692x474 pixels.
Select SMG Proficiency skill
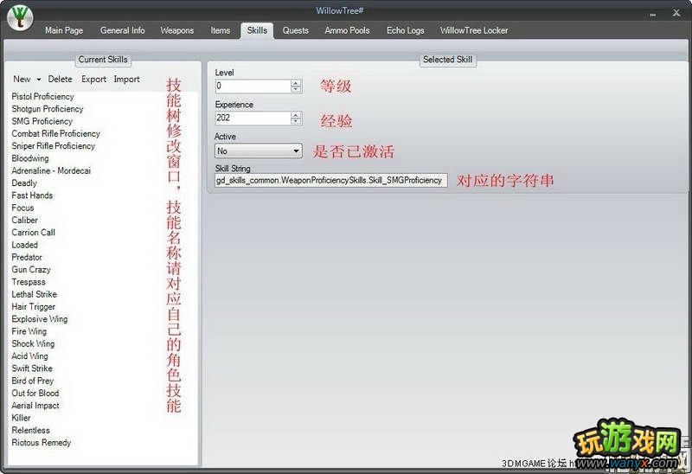tap(42, 121)
